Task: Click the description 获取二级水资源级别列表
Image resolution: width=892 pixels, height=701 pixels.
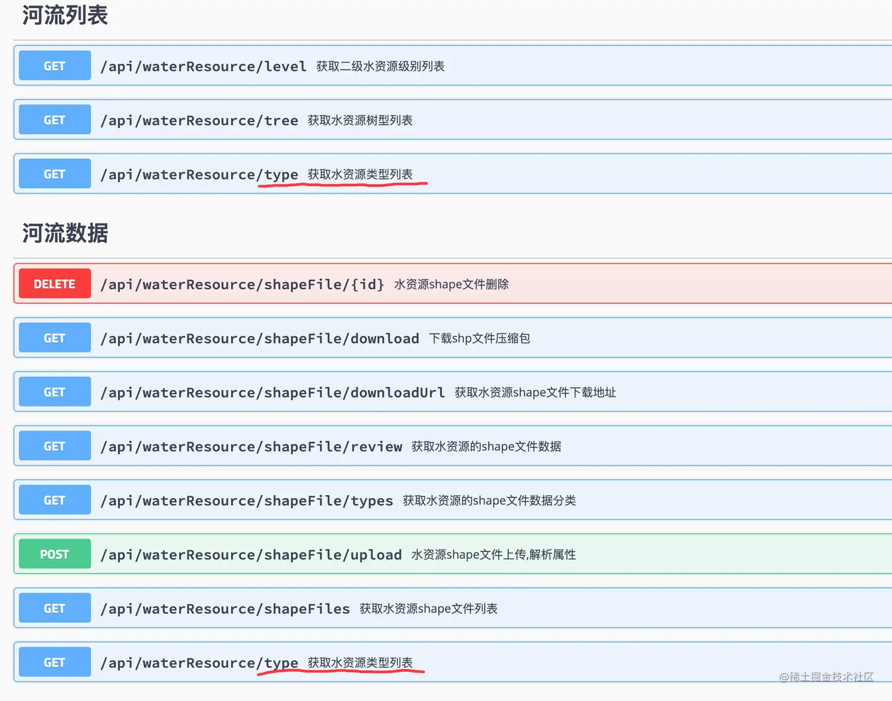Action: coord(381,66)
